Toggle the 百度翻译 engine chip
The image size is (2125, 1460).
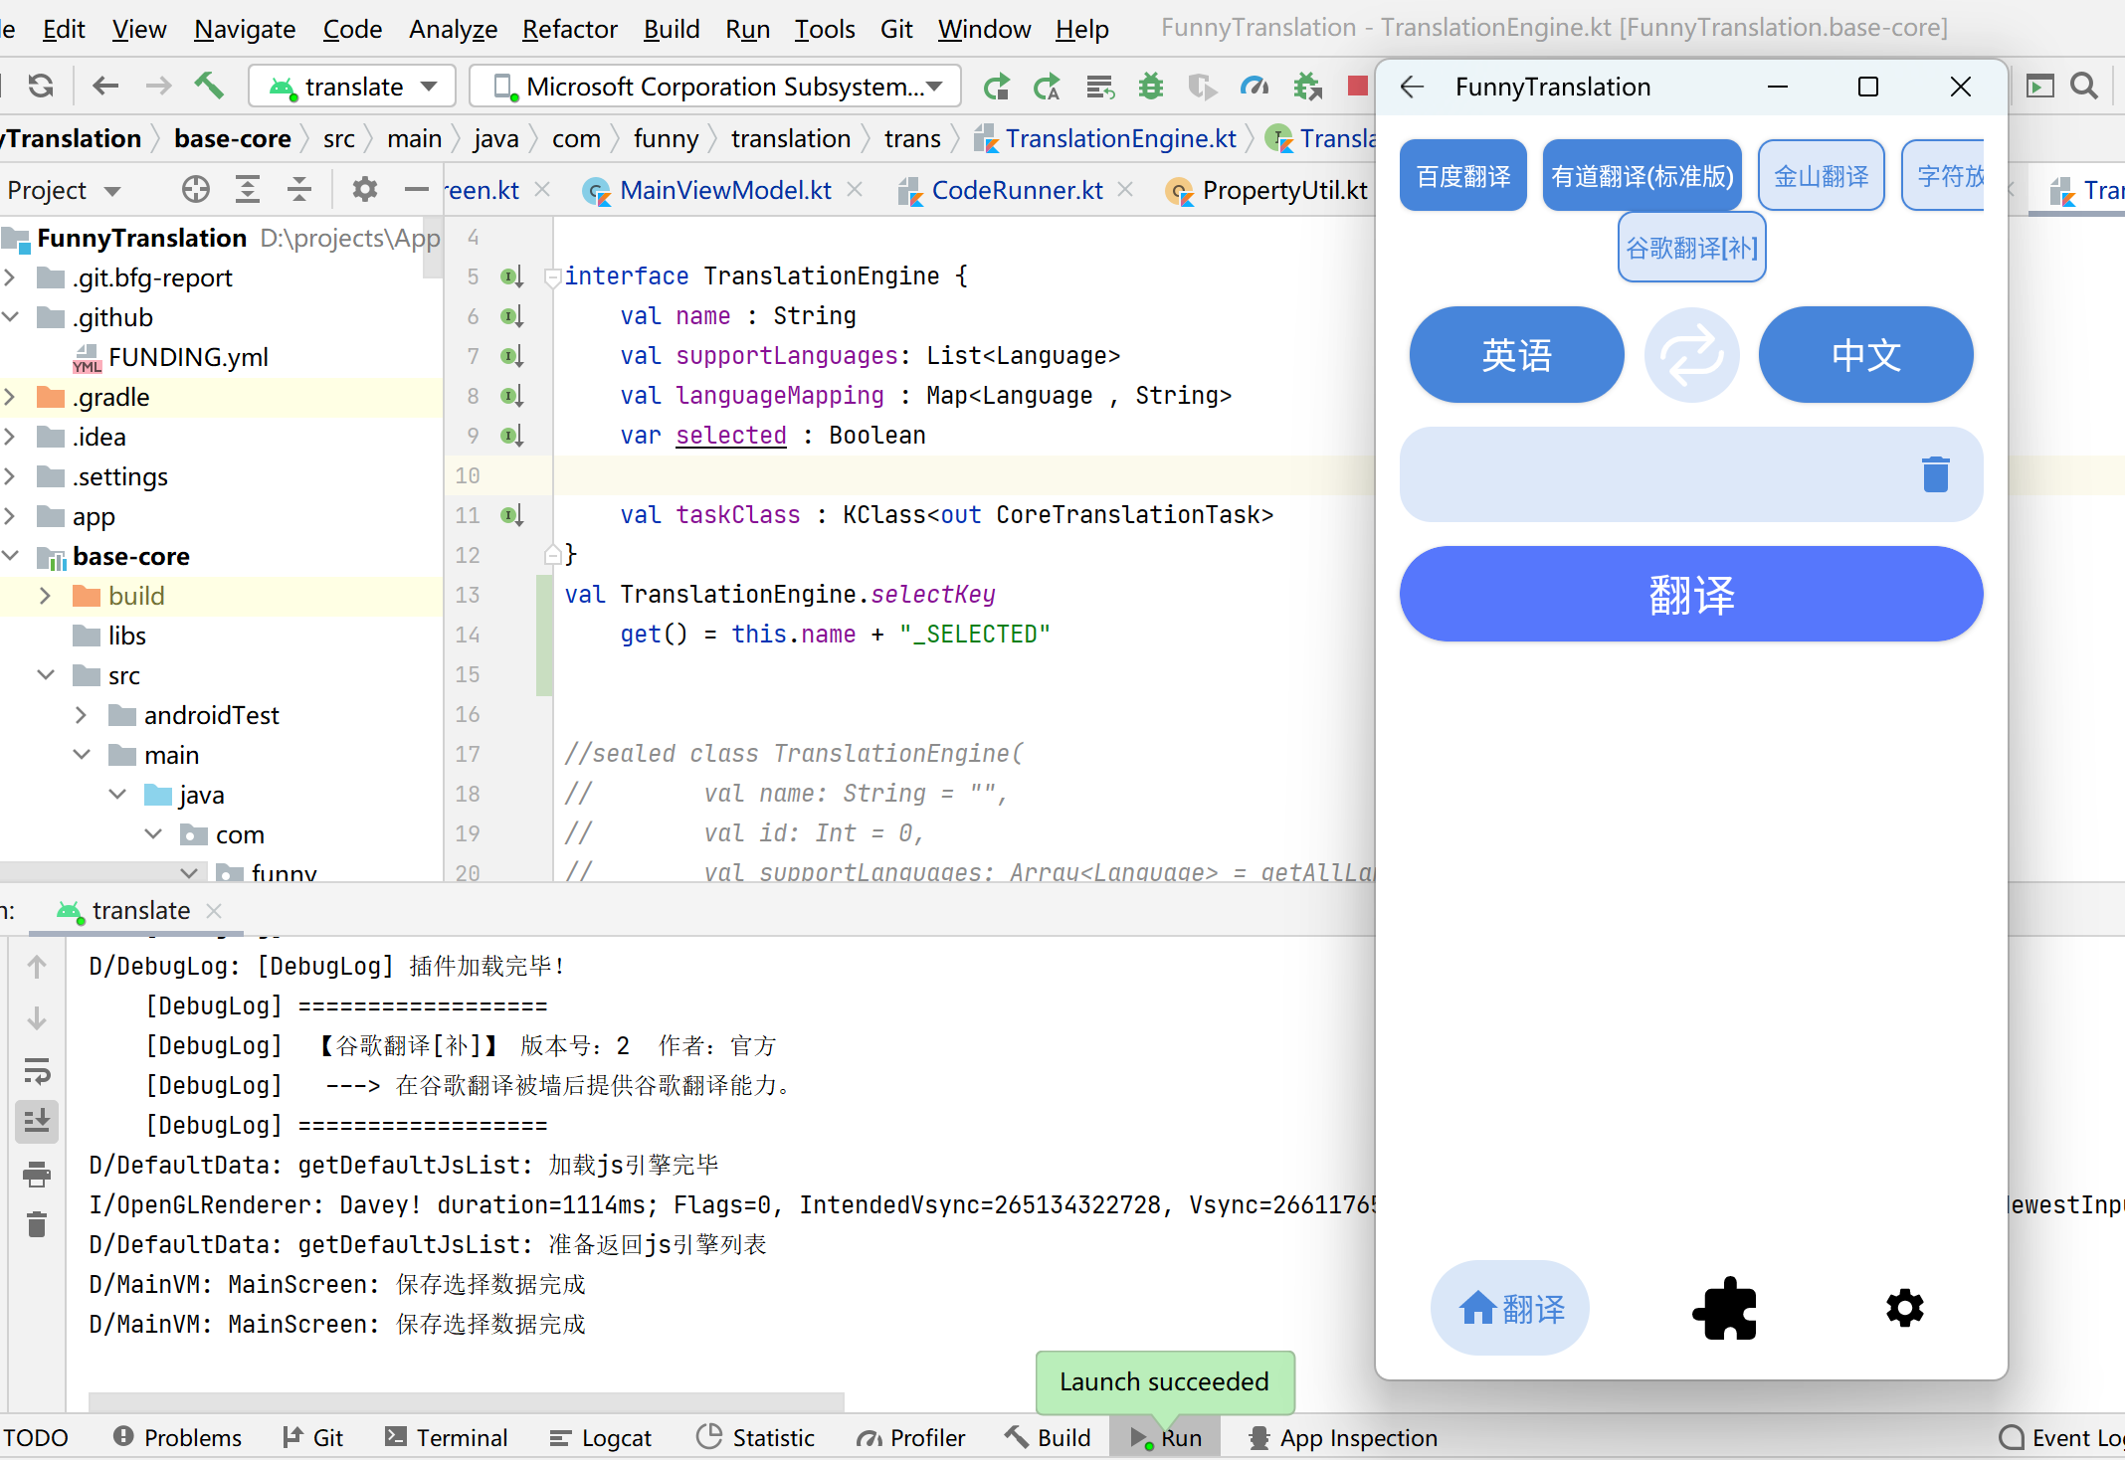1462,176
